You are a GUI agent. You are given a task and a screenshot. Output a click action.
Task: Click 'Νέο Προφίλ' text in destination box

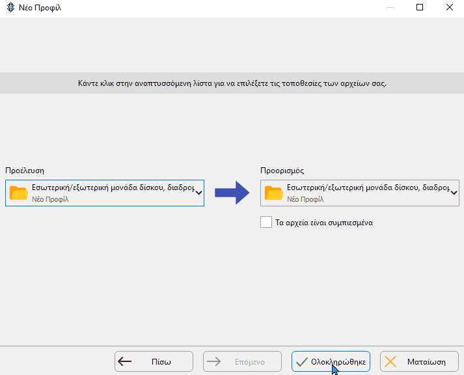point(305,199)
